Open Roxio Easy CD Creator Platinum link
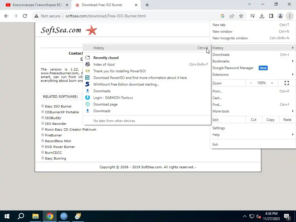This screenshot has width=296, height=222. pyautogui.click(x=71, y=129)
